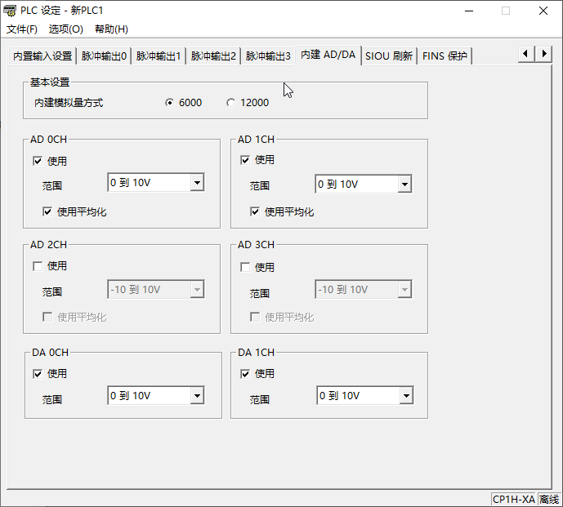
Task: Go to the FINS 保护 tab
Action: pyautogui.click(x=444, y=56)
